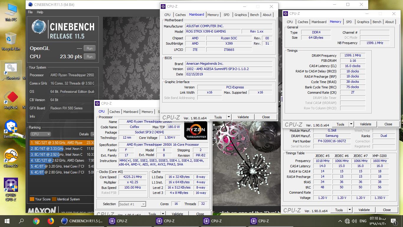Open the Windows Start menu
Image resolution: width=403 pixels, height=227 pixels.
pos(7,221)
